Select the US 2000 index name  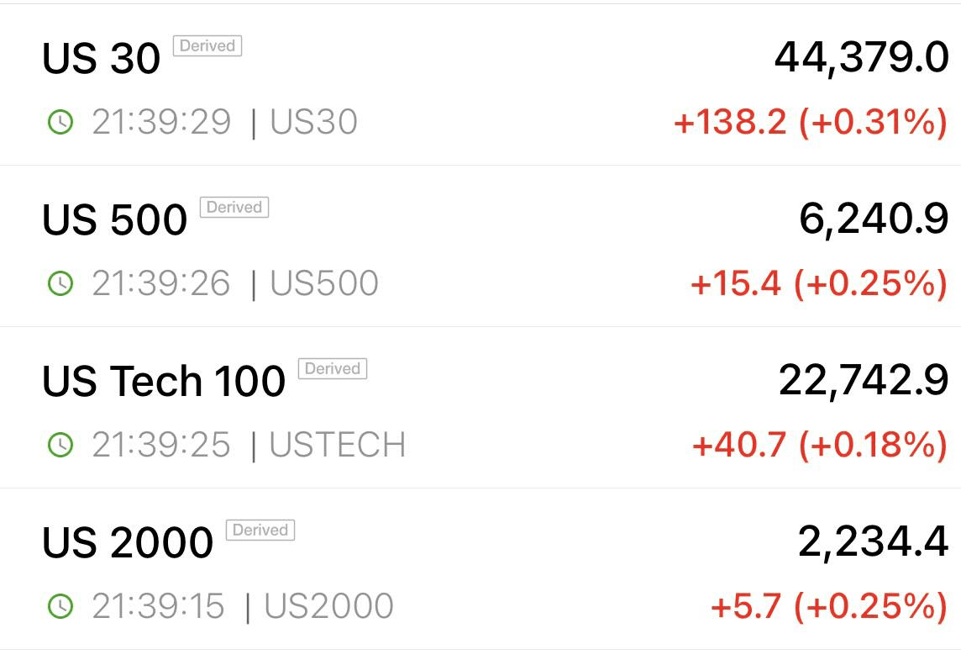[x=128, y=543]
